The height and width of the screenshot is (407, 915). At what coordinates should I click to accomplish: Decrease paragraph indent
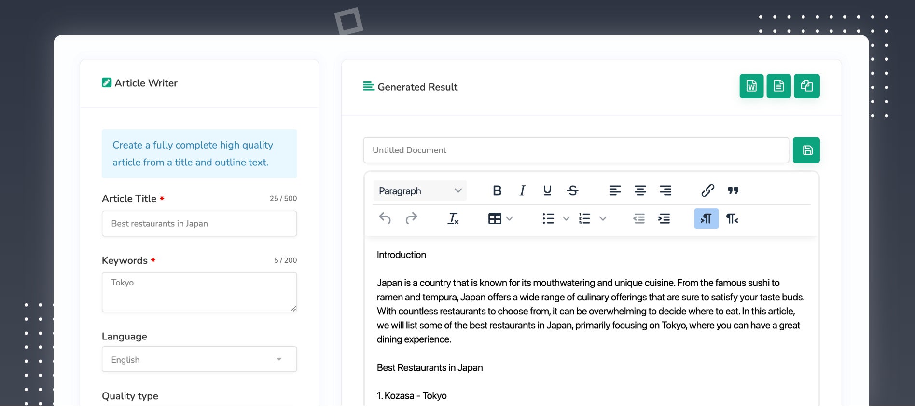point(639,218)
